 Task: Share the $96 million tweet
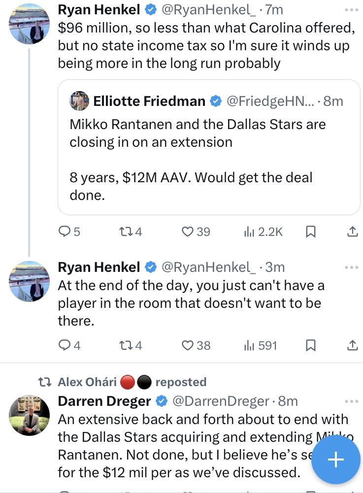[x=352, y=231]
